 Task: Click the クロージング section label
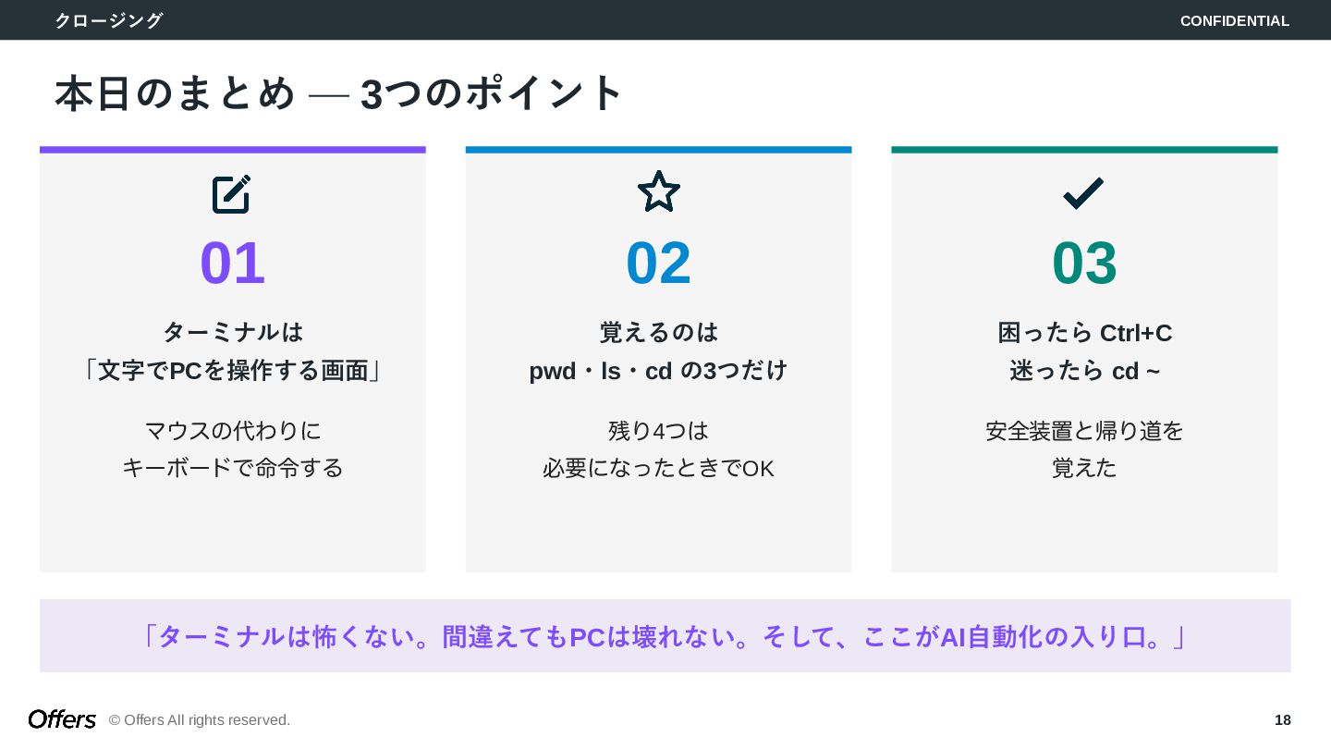click(108, 20)
